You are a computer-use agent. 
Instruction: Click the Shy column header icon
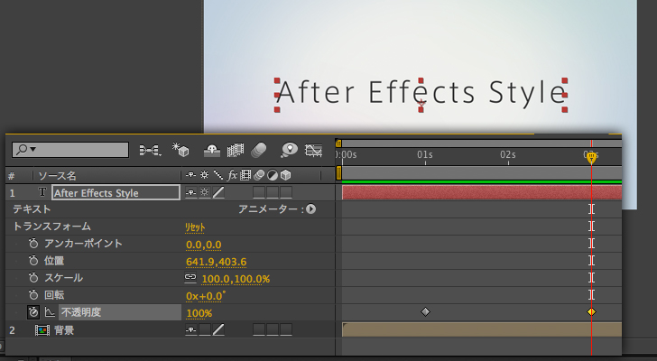[x=190, y=175]
